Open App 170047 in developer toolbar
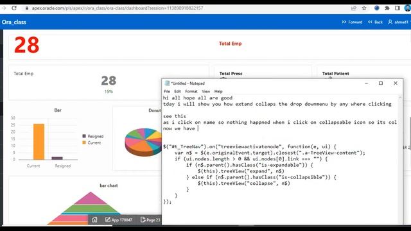The image size is (411, 231). [x=119, y=220]
